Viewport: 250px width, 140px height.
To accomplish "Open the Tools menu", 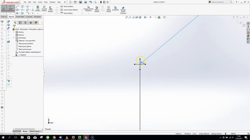I will point(46,2).
